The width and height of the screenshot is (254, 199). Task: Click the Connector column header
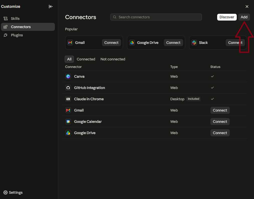73,67
